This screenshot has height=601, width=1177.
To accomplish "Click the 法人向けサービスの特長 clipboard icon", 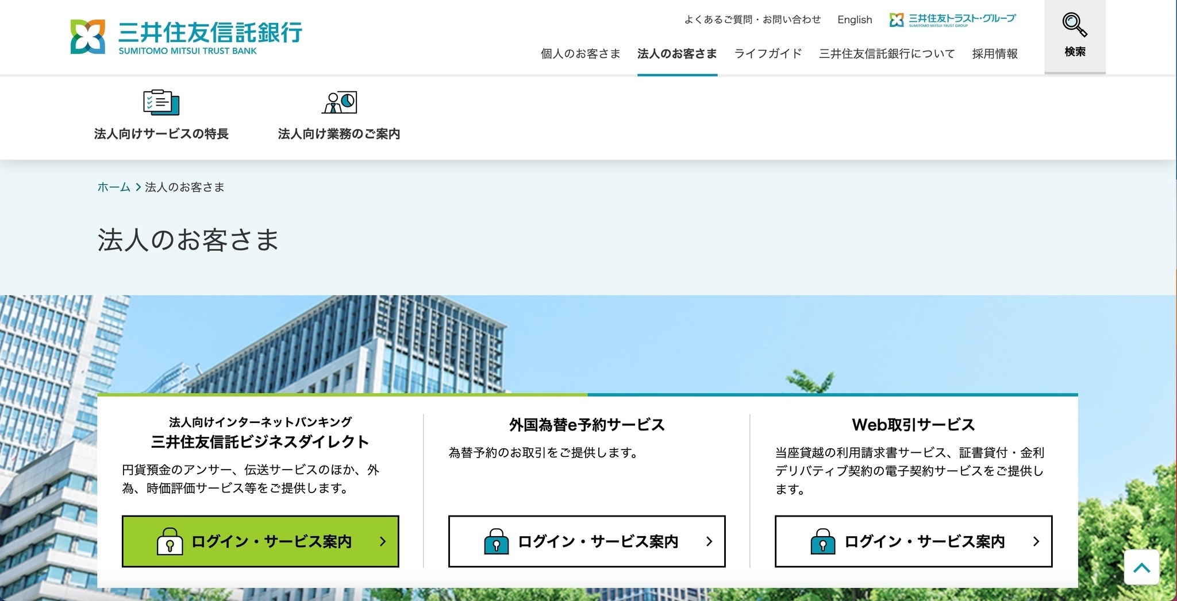I will tap(161, 102).
